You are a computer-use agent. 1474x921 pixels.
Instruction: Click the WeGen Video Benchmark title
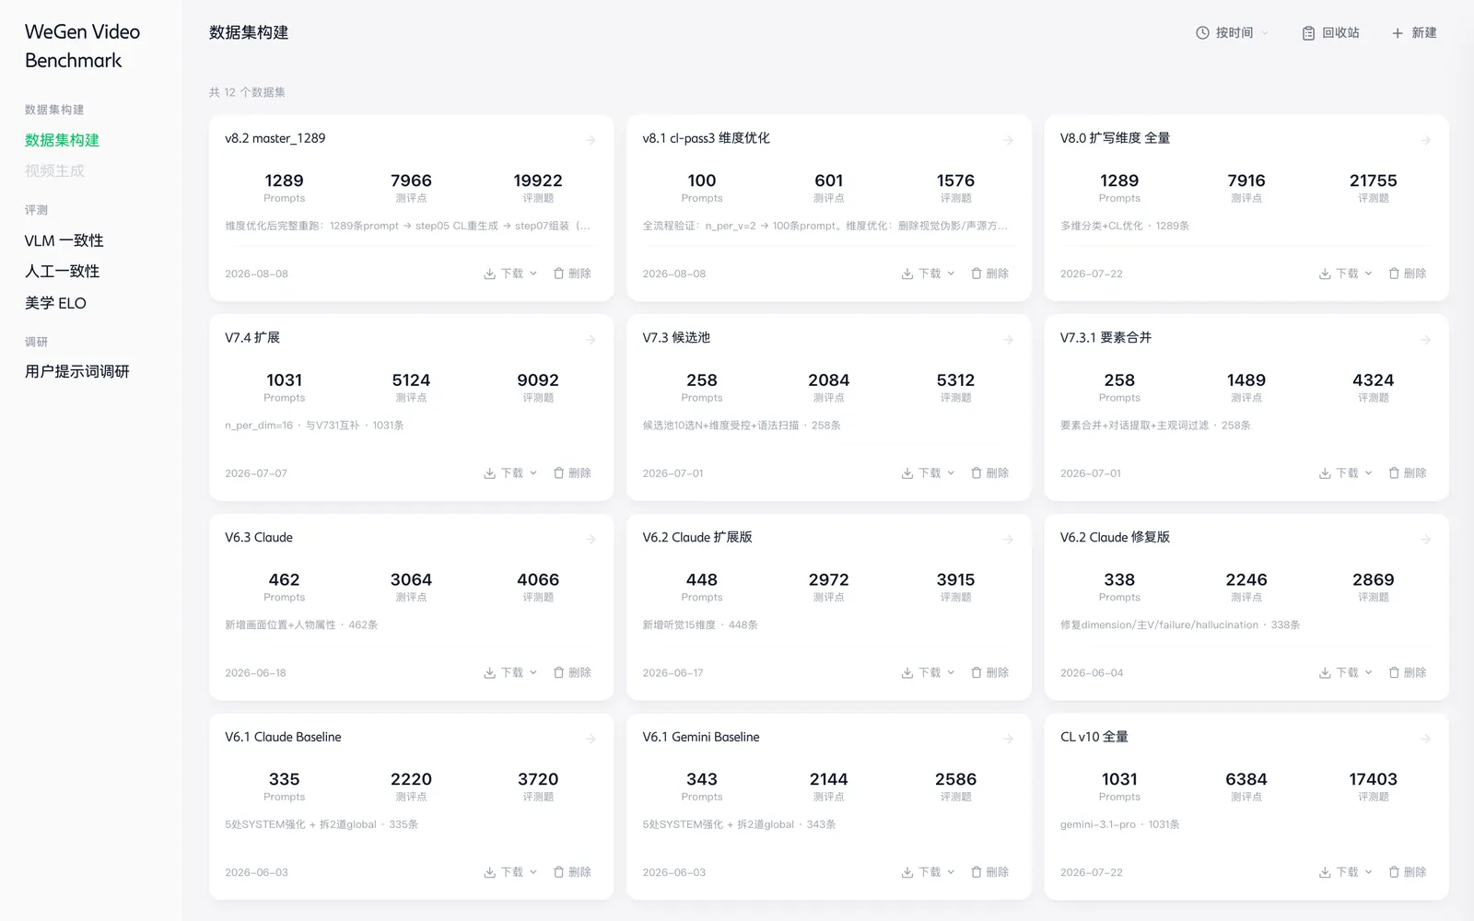tap(82, 46)
